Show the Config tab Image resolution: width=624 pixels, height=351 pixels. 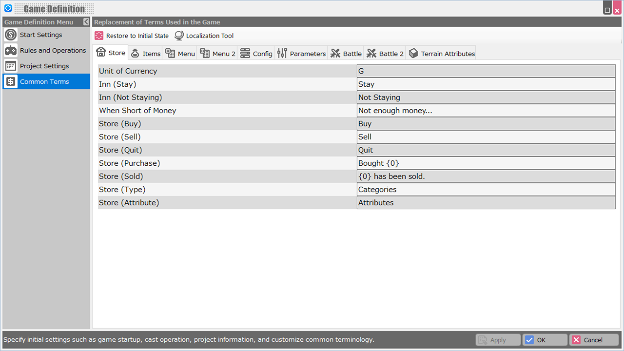click(256, 54)
